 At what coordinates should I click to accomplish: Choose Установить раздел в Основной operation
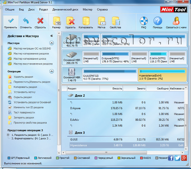click(29, 102)
